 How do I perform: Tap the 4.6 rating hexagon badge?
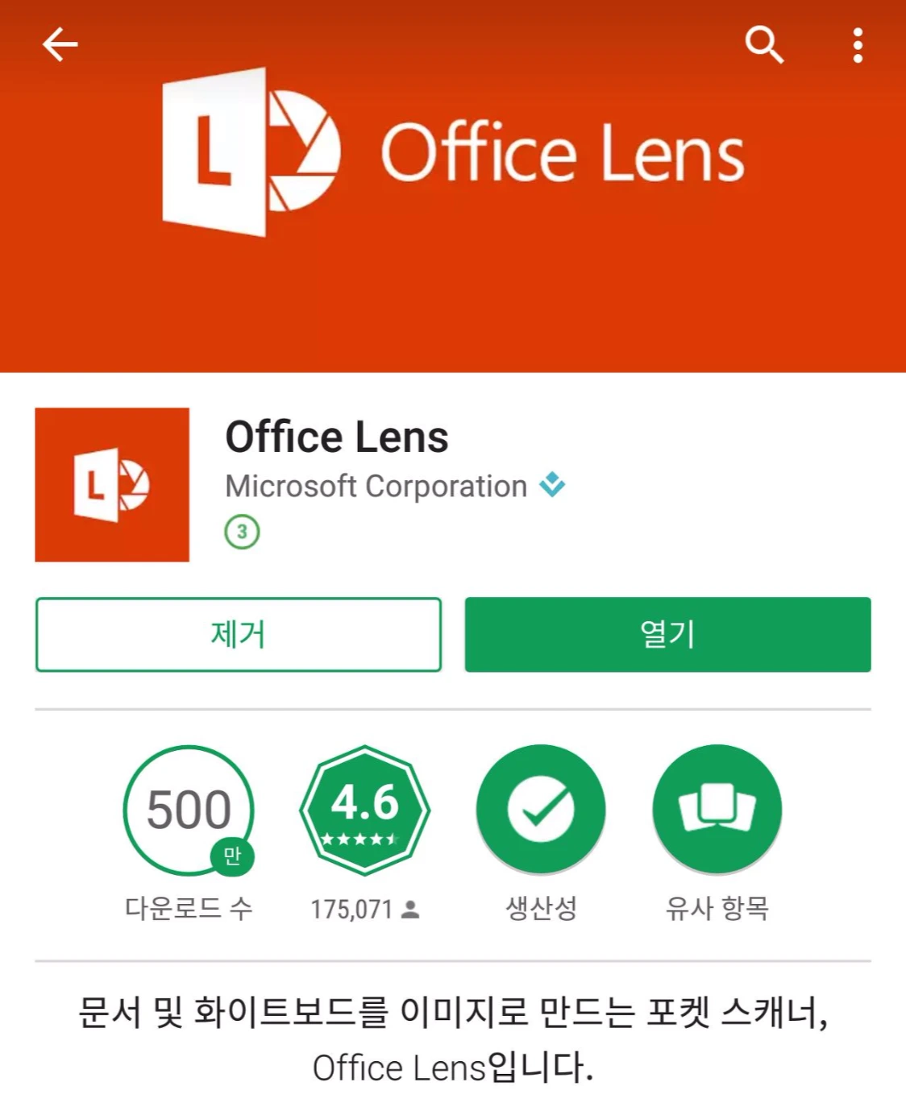365,810
